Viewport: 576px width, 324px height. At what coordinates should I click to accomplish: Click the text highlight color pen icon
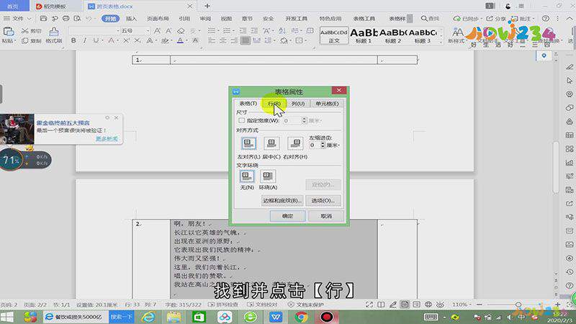(165, 40)
